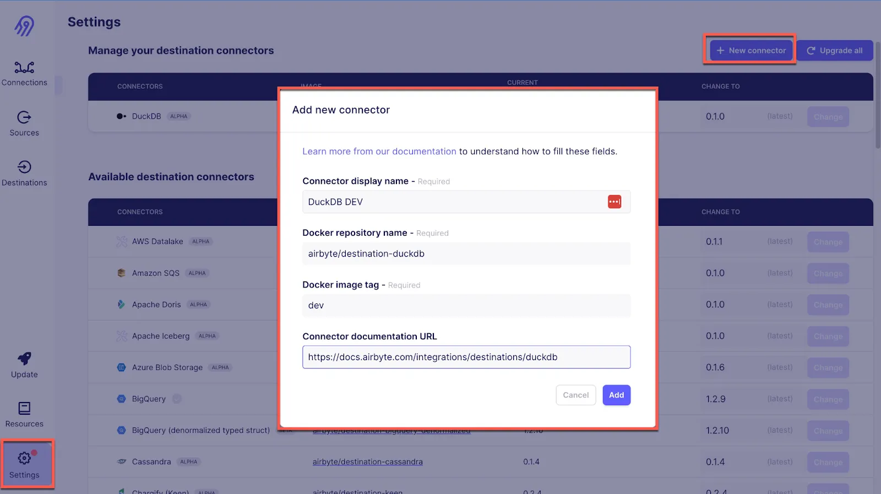Open Sources in the sidebar
This screenshot has width=881, height=494.
pos(24,123)
